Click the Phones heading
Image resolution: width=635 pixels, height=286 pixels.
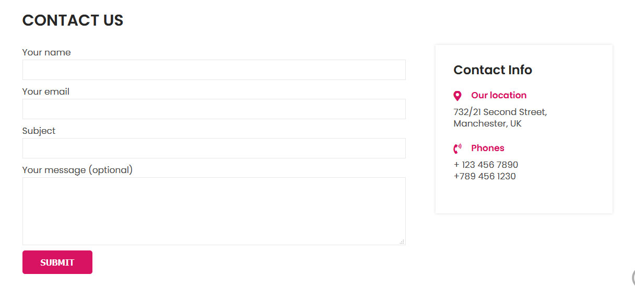[488, 148]
